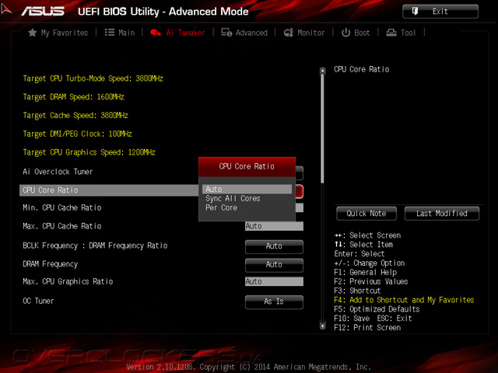
Task: Click the F2: Previous Values hint
Action: click(x=371, y=281)
